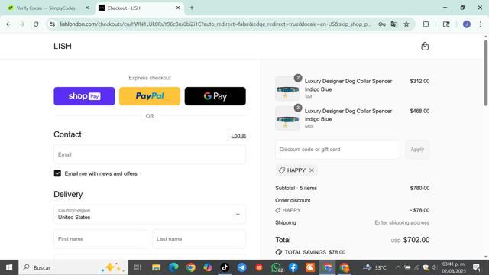Open File Explorer from taskbar
Image resolution: width=489 pixels, height=275 pixels.
click(156, 267)
